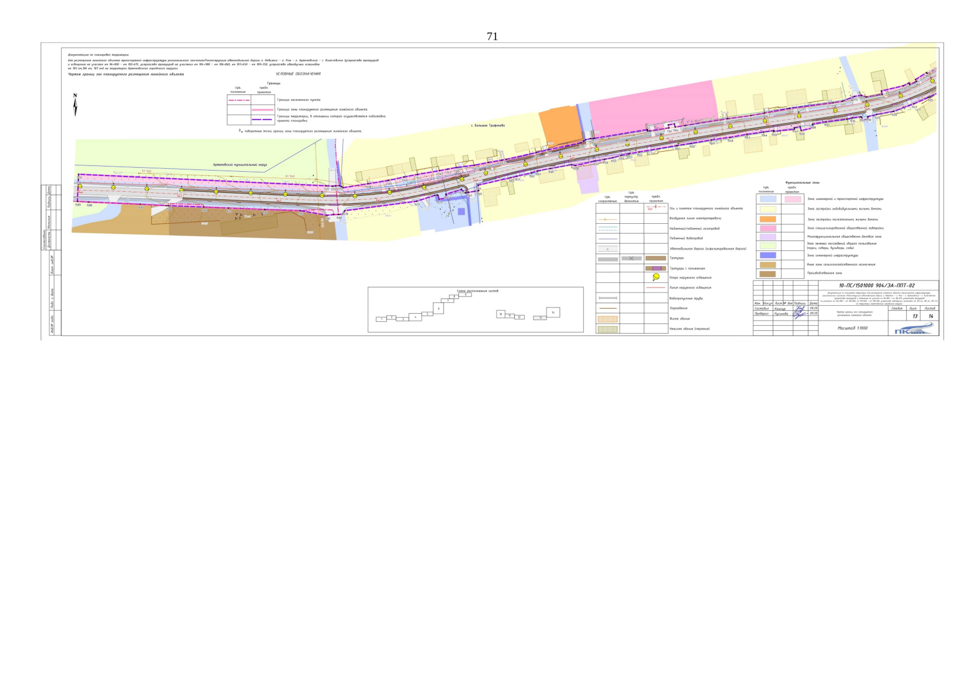Click the north arrow compass symbol
This screenshot has height=687, width=972.
75,105
